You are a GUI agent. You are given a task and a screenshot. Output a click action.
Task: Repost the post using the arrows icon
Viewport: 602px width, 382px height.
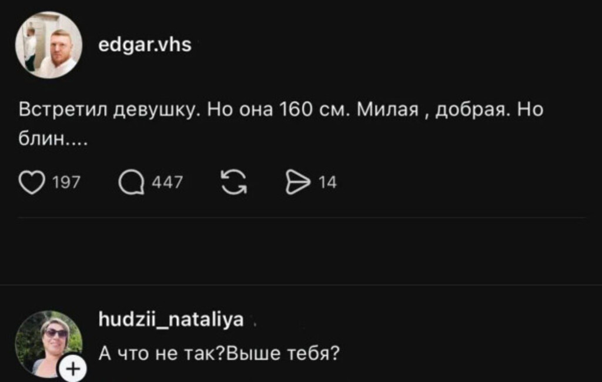click(233, 183)
